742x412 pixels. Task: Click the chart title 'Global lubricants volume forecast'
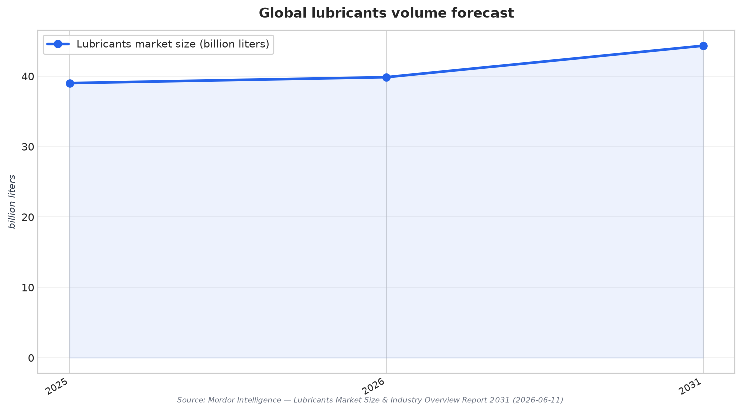386,13
